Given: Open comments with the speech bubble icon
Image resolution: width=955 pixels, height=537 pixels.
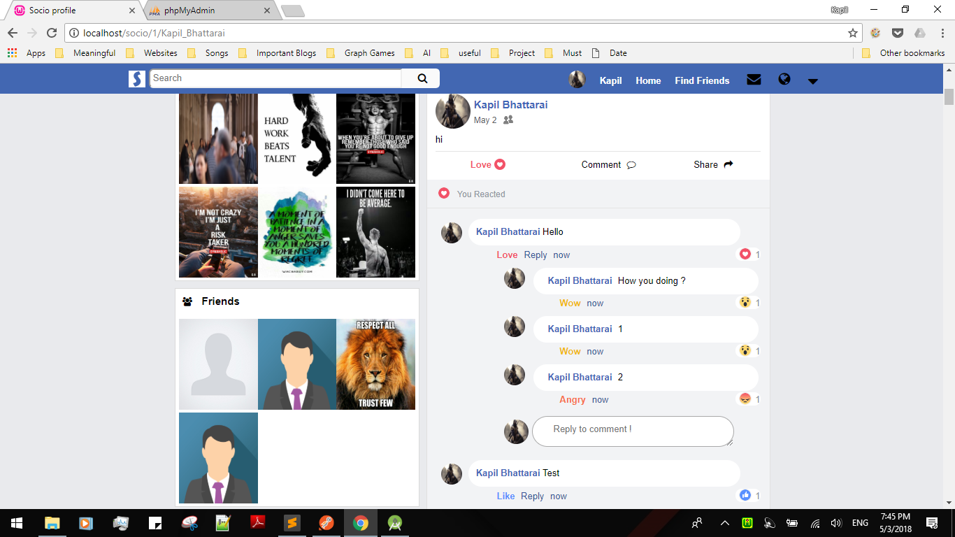Looking at the screenshot, I should tap(631, 164).
